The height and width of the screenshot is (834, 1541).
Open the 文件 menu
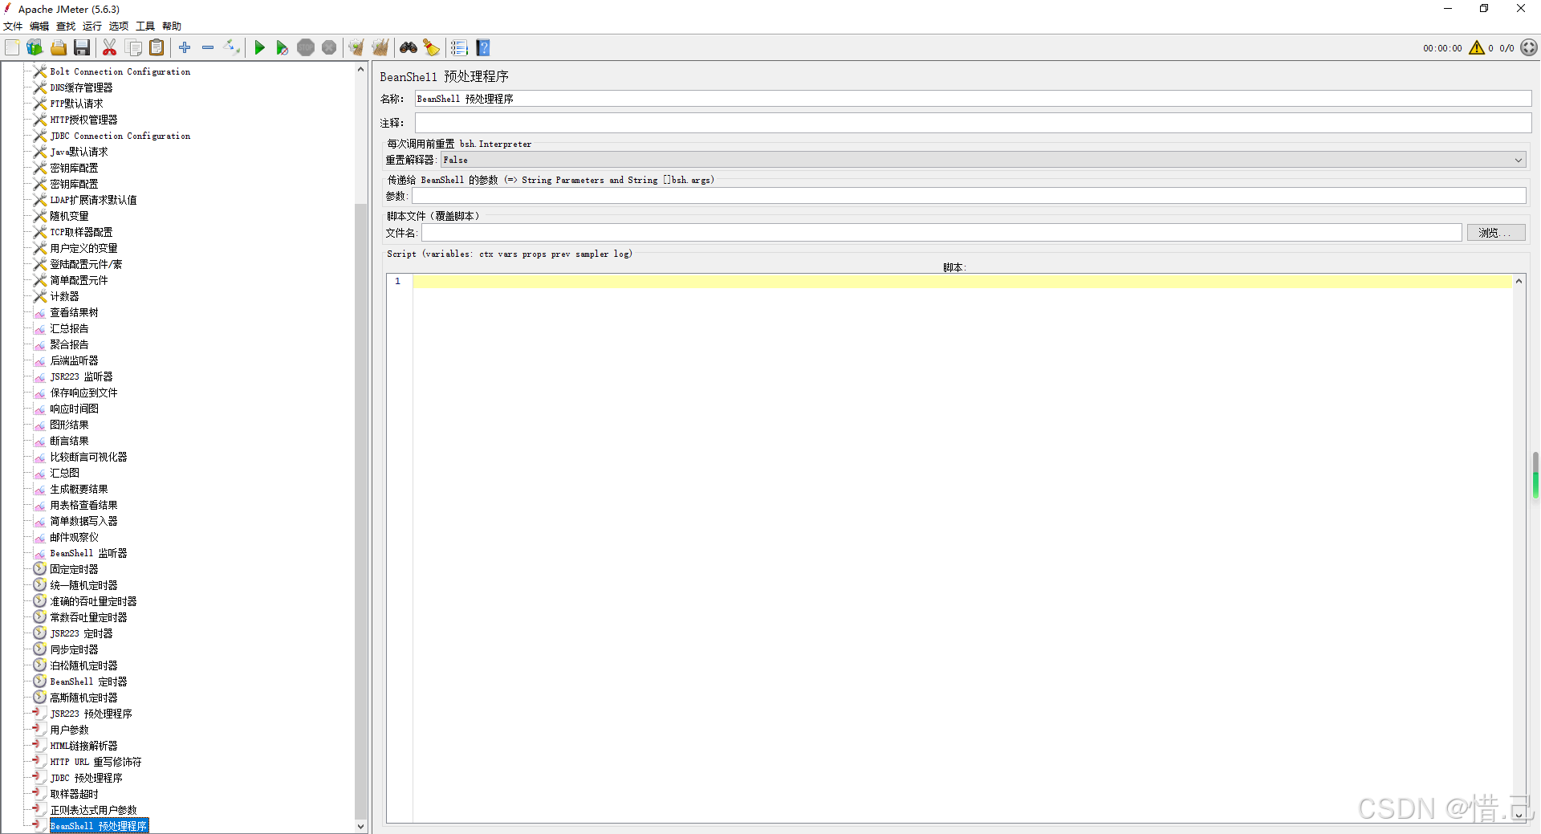[x=14, y=26]
